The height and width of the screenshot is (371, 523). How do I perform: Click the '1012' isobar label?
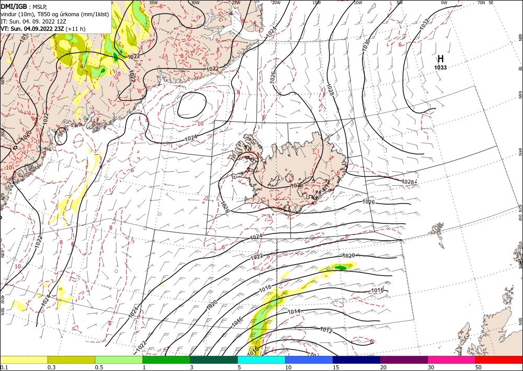[326, 330]
